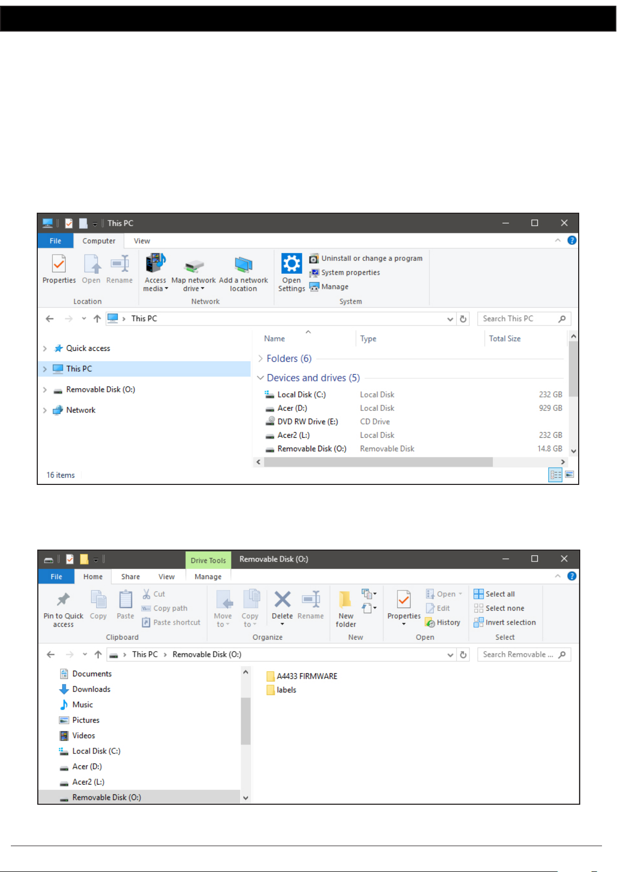The height and width of the screenshot is (872, 617).
Task: Select the labels folder
Action: pyautogui.click(x=281, y=690)
